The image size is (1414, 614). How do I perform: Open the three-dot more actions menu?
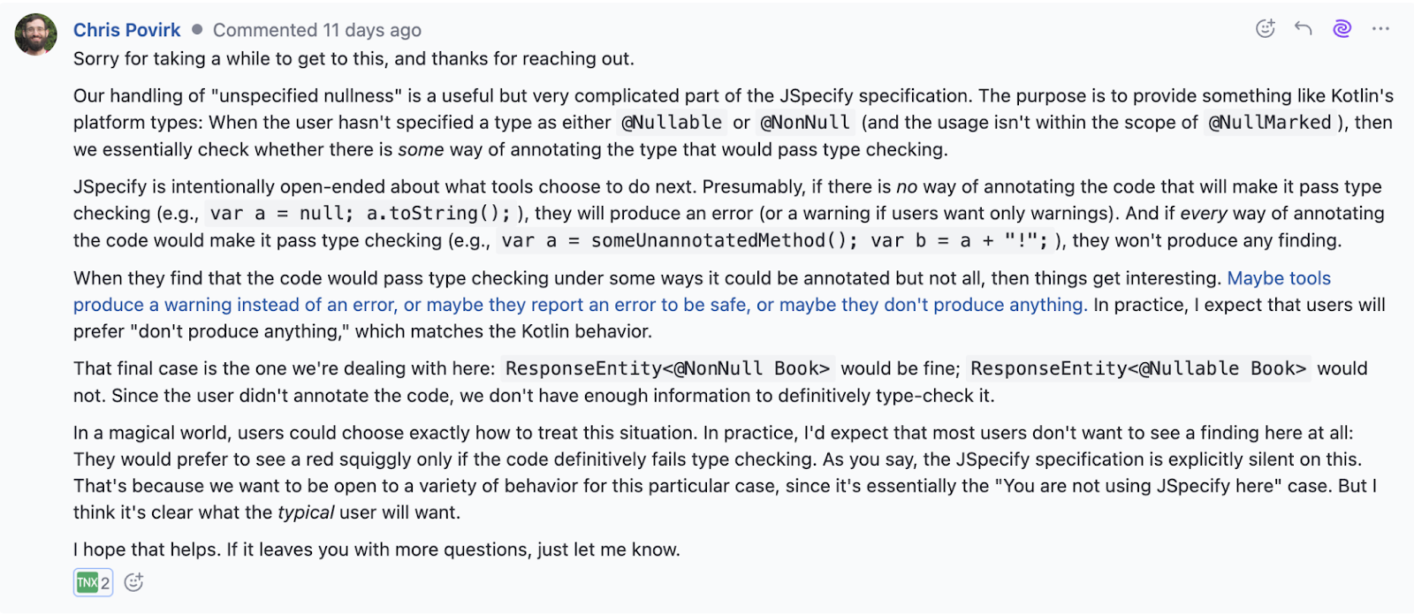point(1380,28)
